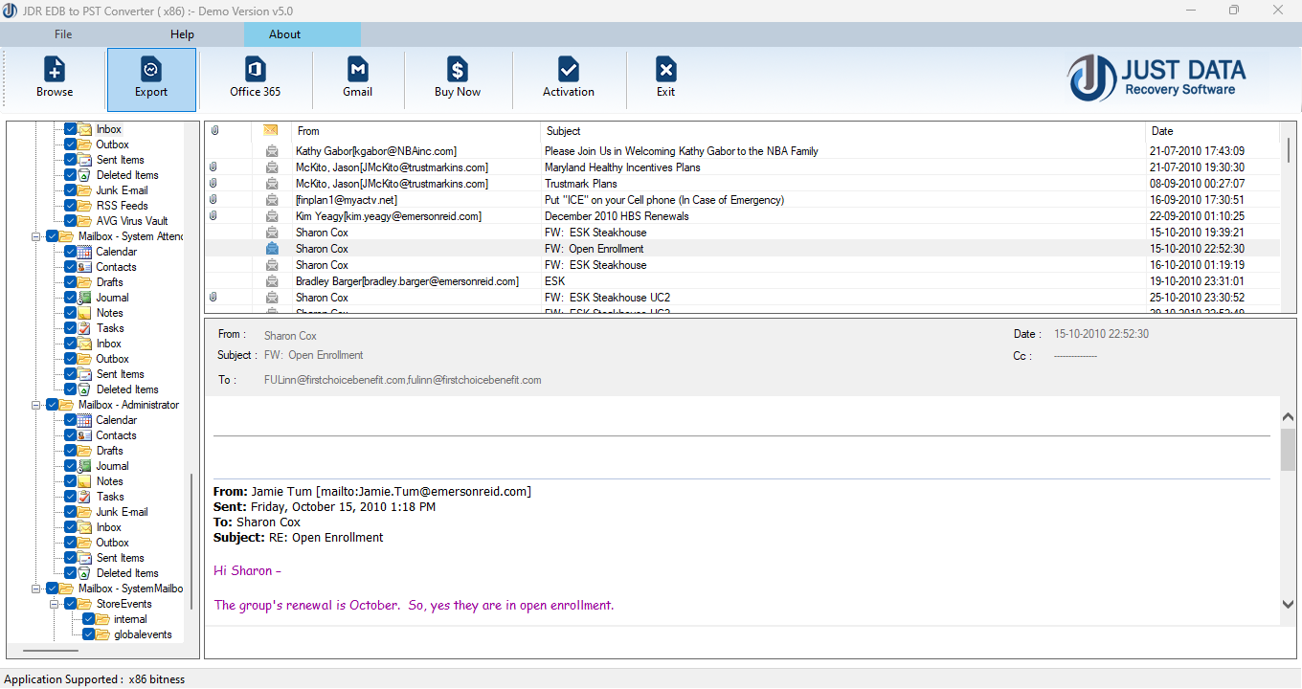Open the Export tool
The height and width of the screenshot is (689, 1302).
(x=150, y=78)
